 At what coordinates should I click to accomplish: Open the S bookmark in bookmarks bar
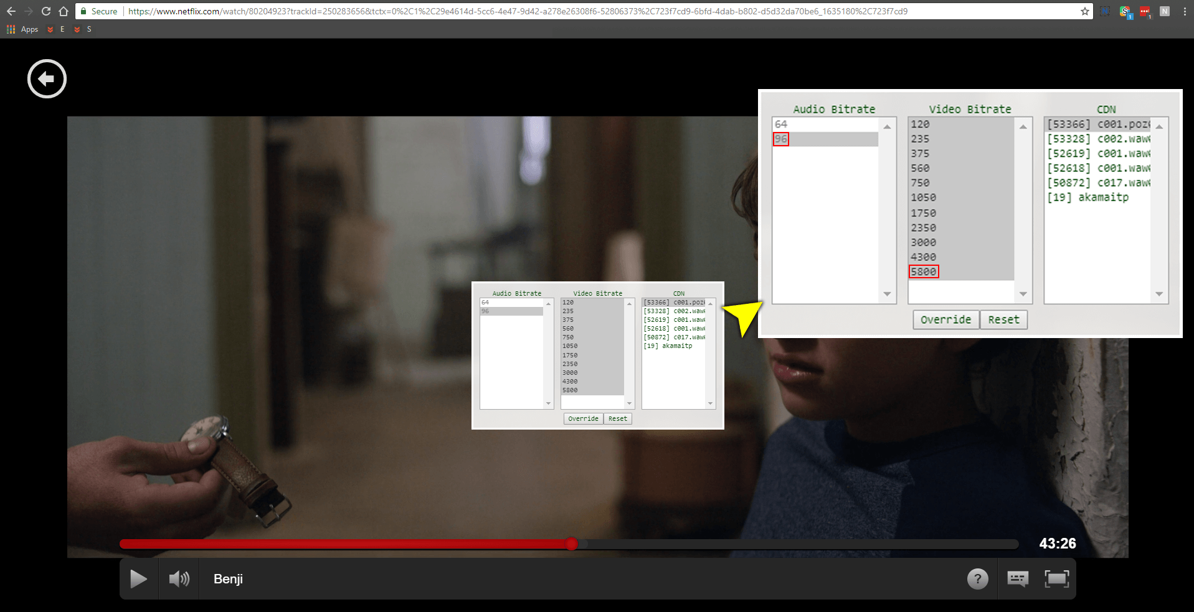pos(83,29)
